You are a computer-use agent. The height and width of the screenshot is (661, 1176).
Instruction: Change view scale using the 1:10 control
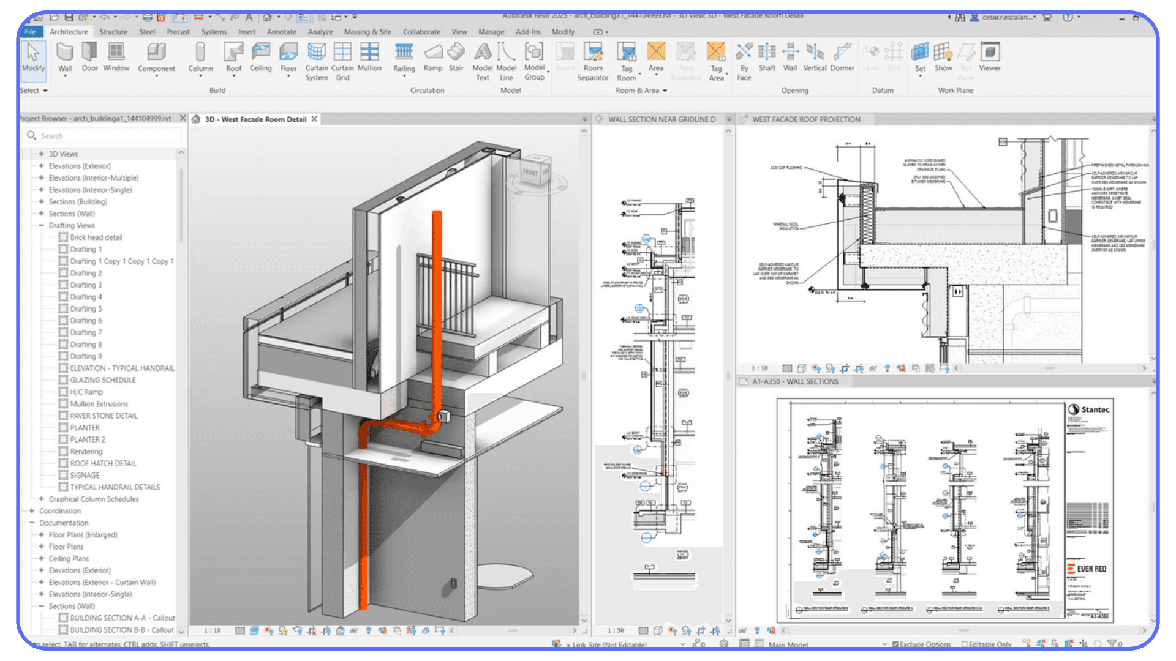[x=213, y=629]
